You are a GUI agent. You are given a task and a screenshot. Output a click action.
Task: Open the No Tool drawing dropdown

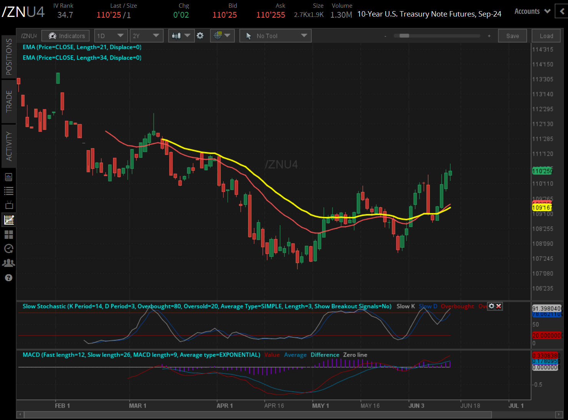tap(275, 35)
